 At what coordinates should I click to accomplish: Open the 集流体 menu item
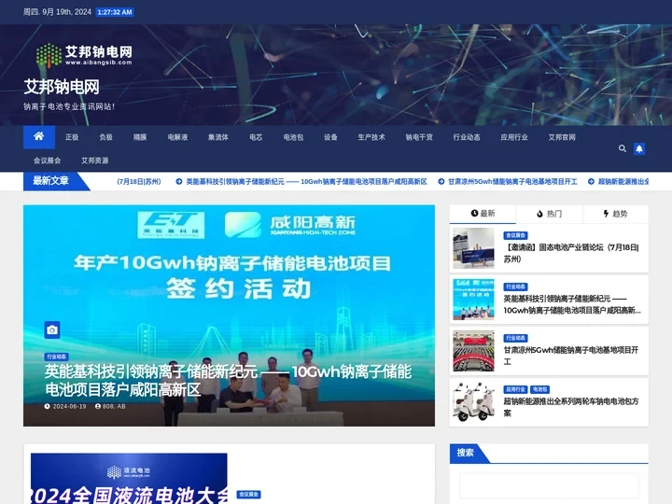click(x=218, y=137)
